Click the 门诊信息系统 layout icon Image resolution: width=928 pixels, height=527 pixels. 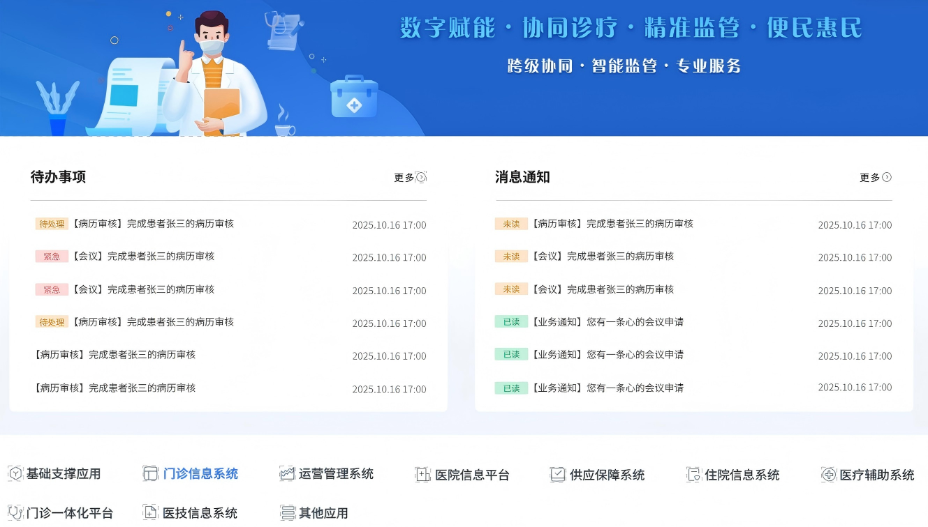[150, 474]
